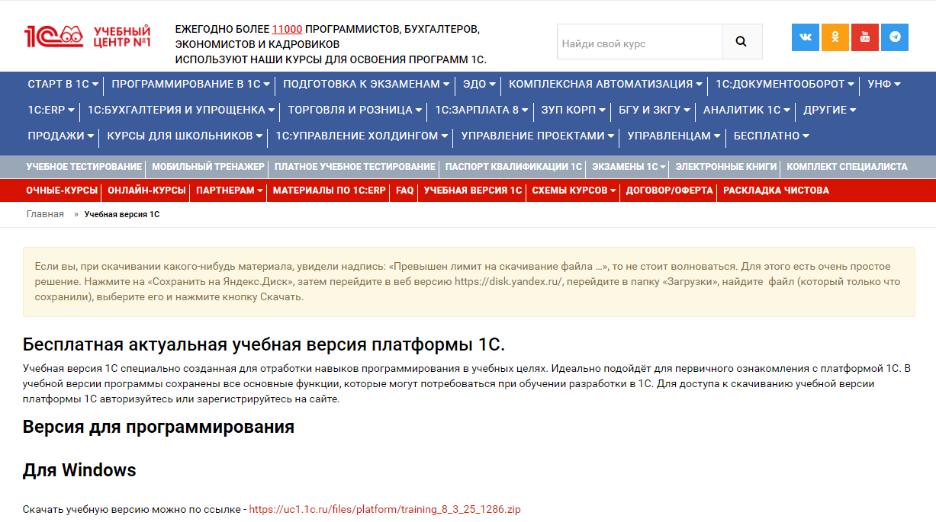
Task: Expand the СТАРТ В 1С dropdown menu
Action: pyautogui.click(x=64, y=84)
